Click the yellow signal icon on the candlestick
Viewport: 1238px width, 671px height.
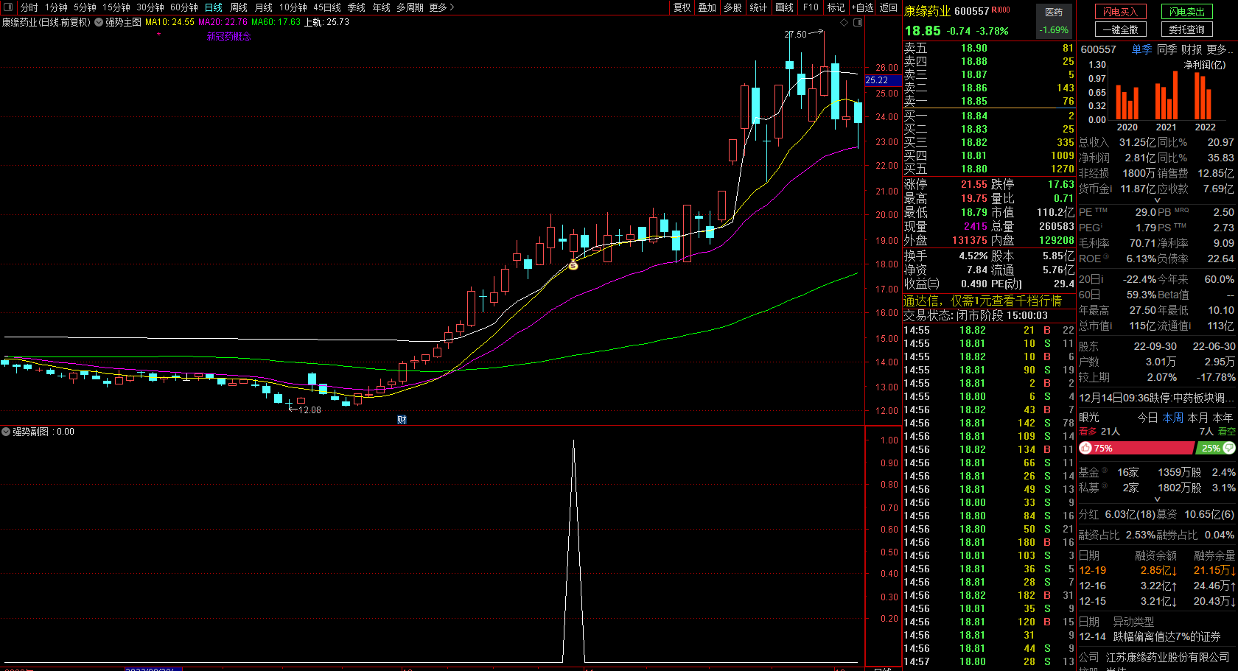click(x=573, y=264)
